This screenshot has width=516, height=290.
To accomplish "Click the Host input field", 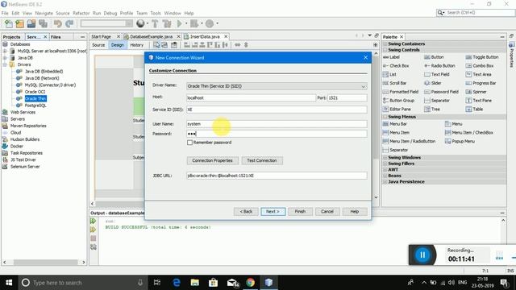I will point(251,97).
